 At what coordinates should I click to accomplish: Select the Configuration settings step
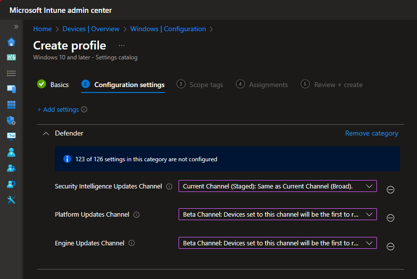[123, 85]
